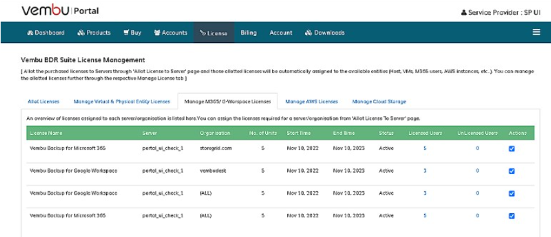Viewport: 551px width, 237px height.
Task: Go to the Buy page
Action: click(x=133, y=33)
